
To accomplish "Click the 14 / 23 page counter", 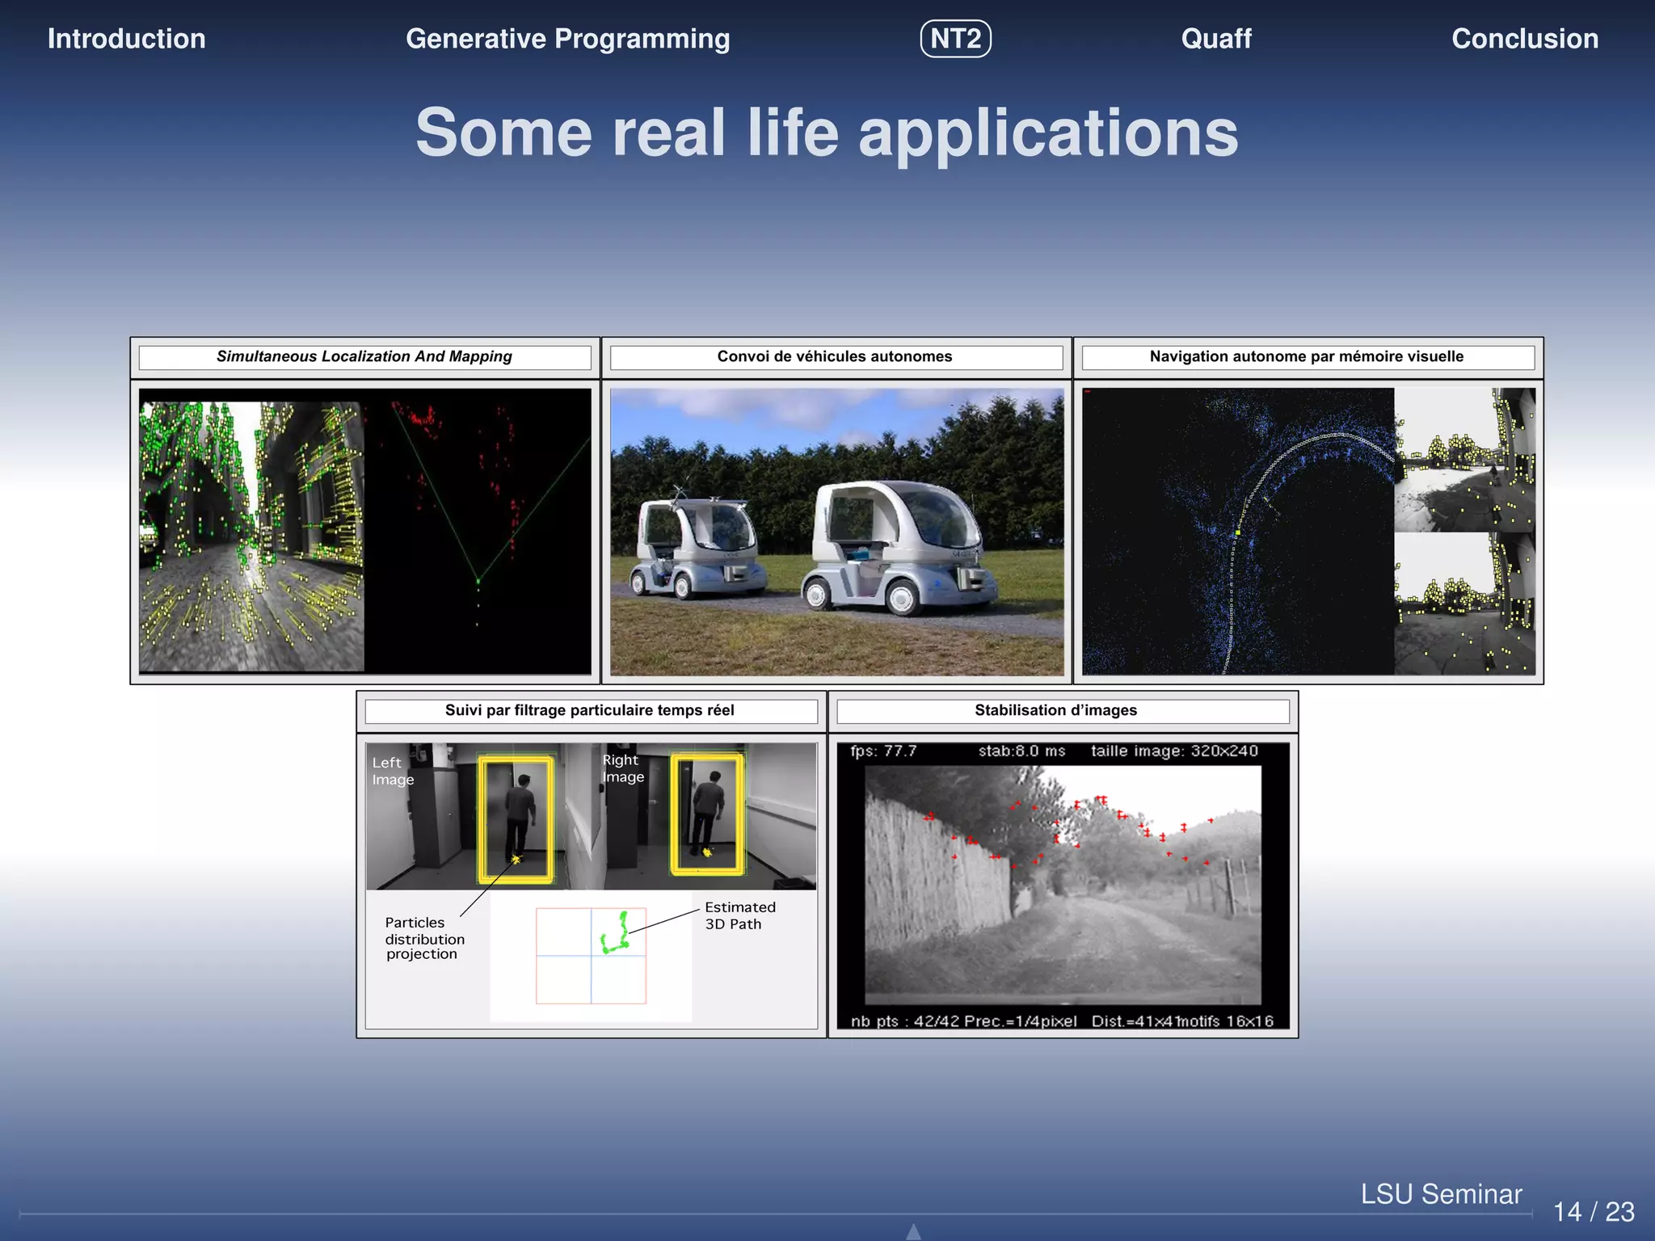I will (x=1594, y=1212).
